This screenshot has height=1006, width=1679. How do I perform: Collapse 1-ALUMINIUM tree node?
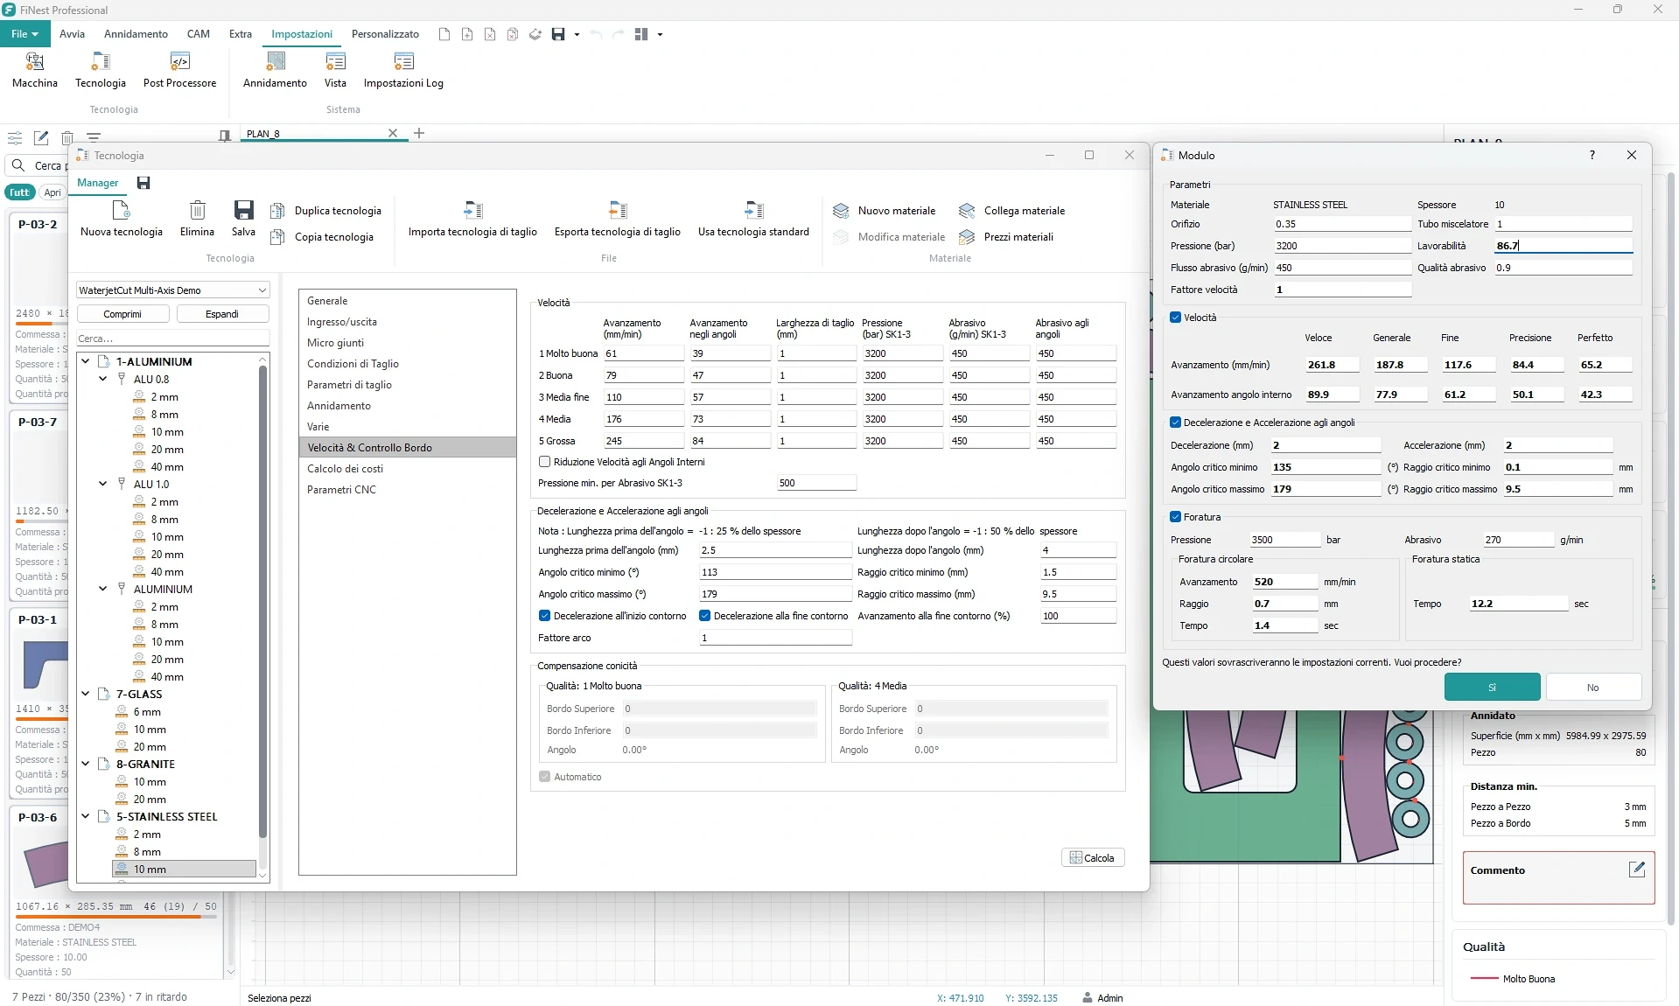[x=86, y=361]
